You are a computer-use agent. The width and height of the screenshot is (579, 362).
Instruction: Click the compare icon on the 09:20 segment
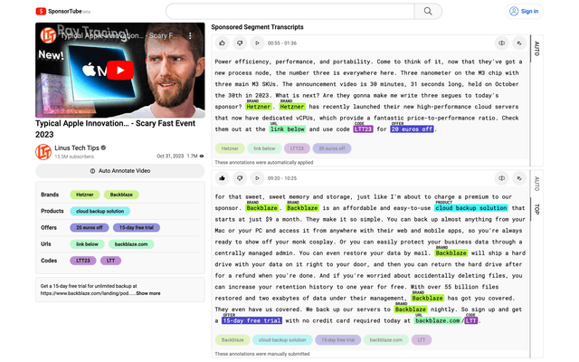(501, 178)
